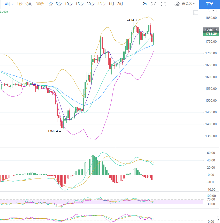This screenshot has height=223, width=220.
Task: Select the 分时 chart interval
Action: pyautogui.click(x=29, y=4)
